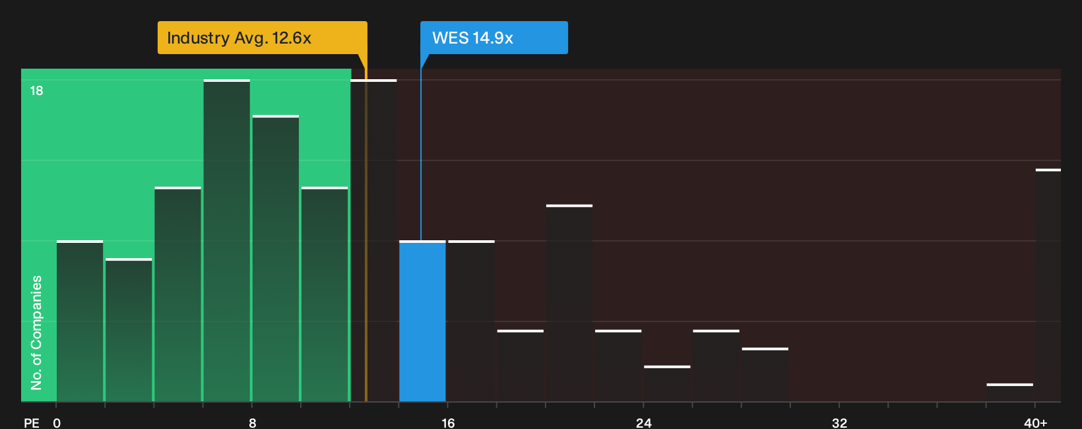1082x429 pixels.
Task: Click the x-axis tick label 24
Action: pyautogui.click(x=644, y=422)
